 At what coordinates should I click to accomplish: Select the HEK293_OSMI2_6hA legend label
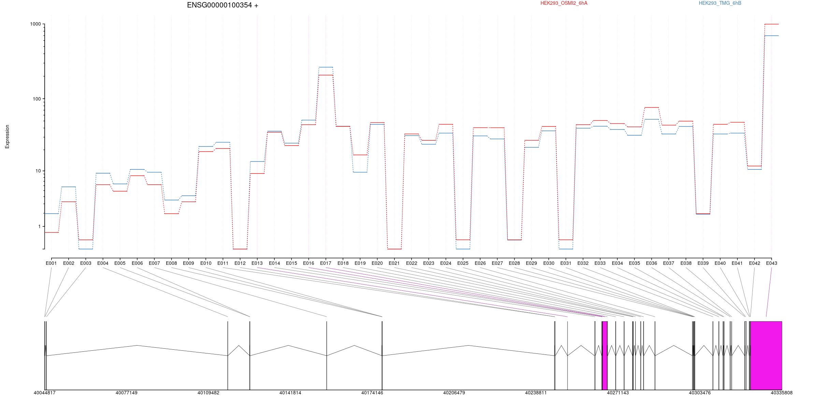pos(564,3)
